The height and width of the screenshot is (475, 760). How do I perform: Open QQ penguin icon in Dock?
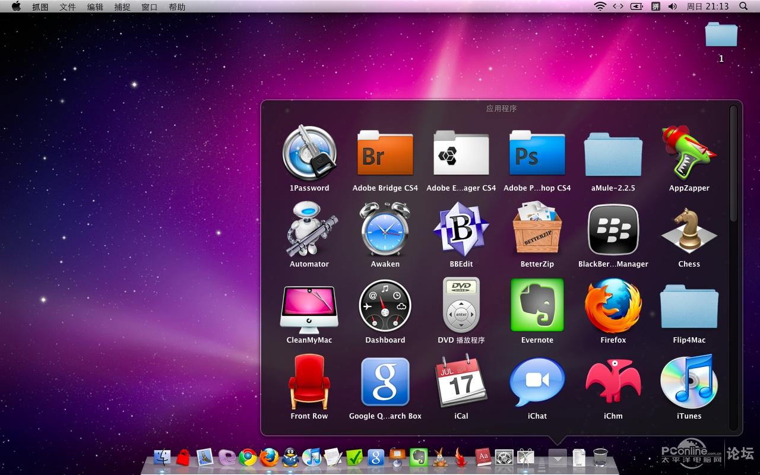(x=290, y=457)
